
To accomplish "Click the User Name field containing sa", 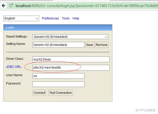I will click(58, 76).
